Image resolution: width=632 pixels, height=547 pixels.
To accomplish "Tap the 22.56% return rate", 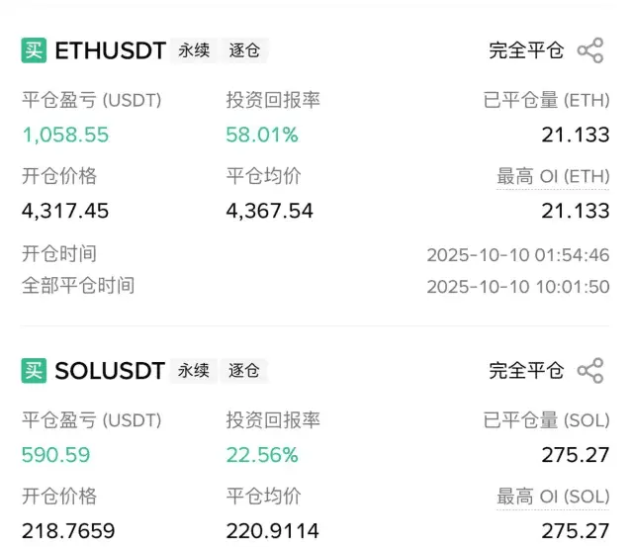I will coord(262,455).
